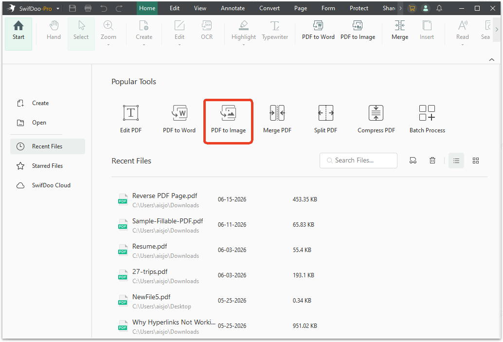Open the Annotate tab

click(x=233, y=8)
